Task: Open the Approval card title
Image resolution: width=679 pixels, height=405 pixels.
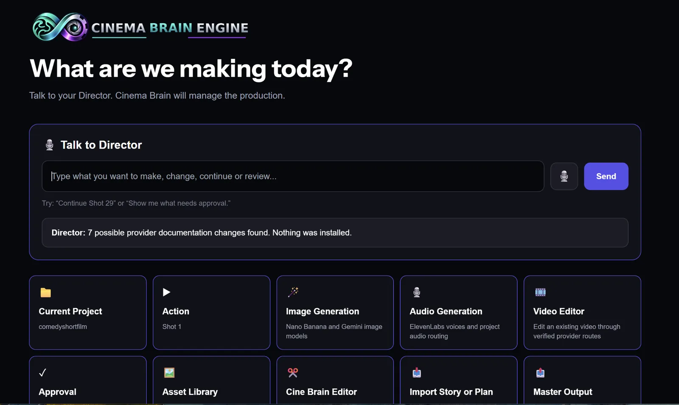Action: (58, 392)
